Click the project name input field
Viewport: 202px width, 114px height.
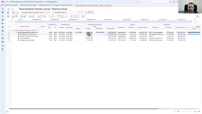pyautogui.click(x=33, y=12)
